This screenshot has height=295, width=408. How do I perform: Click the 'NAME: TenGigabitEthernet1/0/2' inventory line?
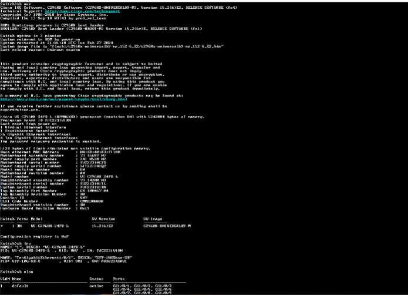click(66, 257)
